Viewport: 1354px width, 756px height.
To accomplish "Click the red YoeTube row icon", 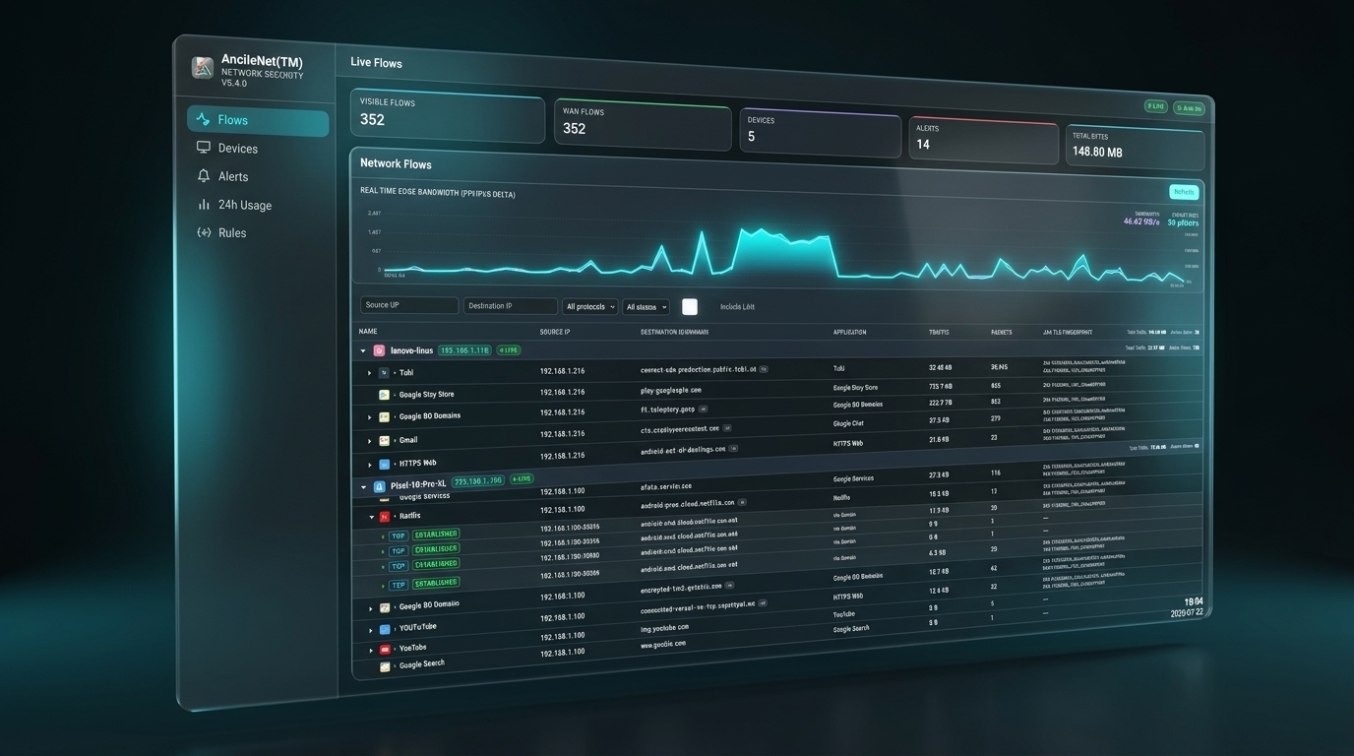I will coord(385,650).
